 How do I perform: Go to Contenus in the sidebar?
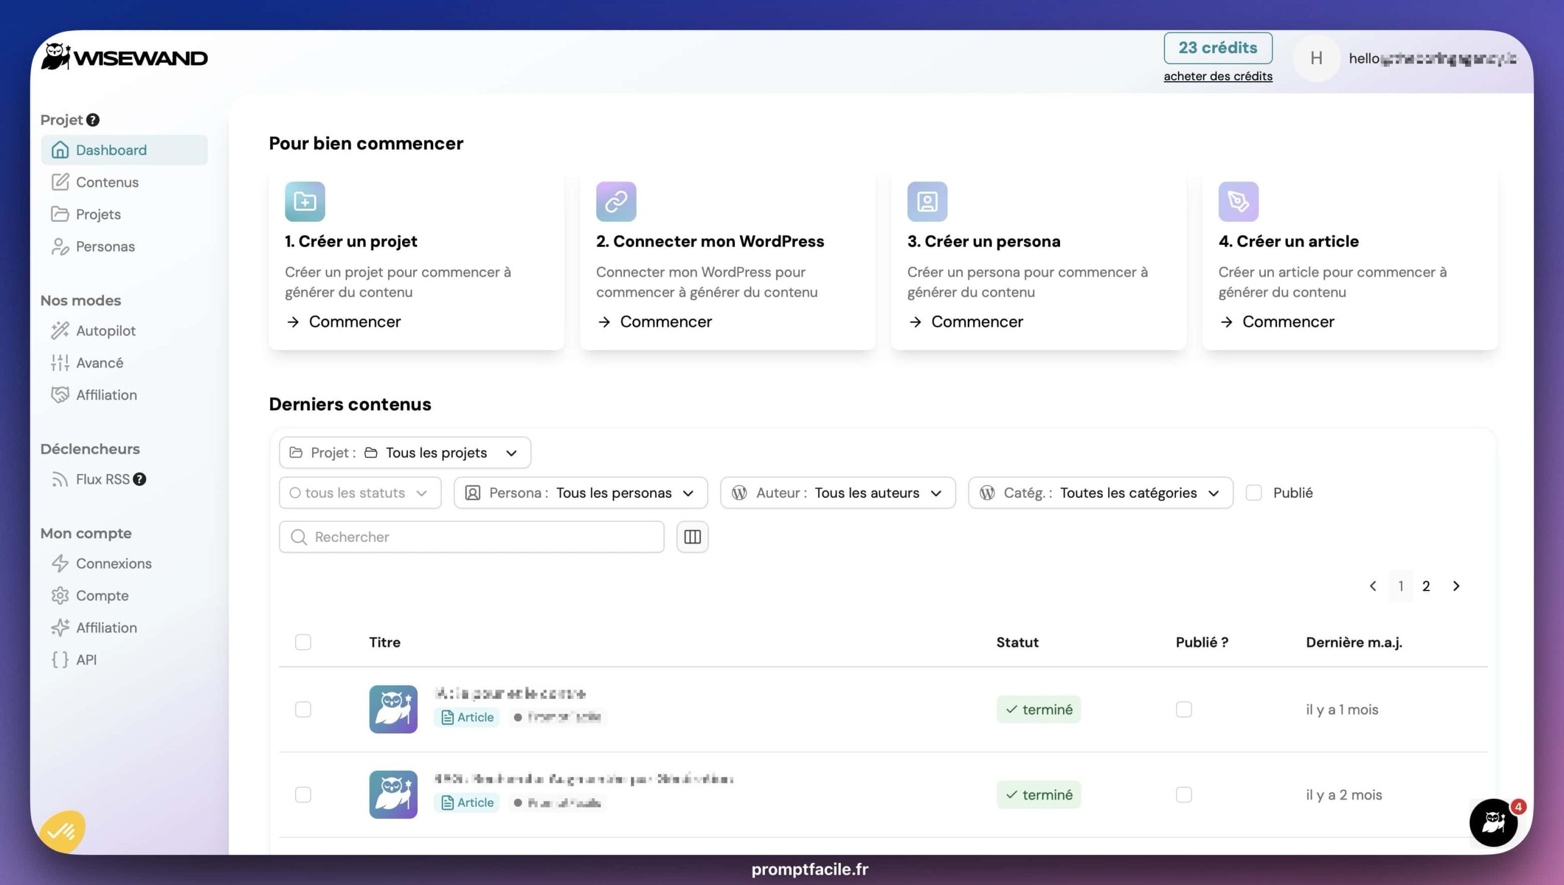pyautogui.click(x=107, y=182)
